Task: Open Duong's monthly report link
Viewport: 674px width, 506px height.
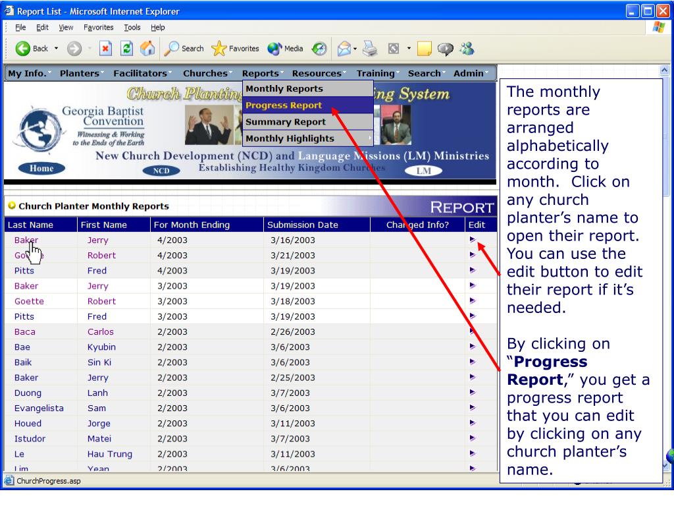Action: pyautogui.click(x=28, y=393)
